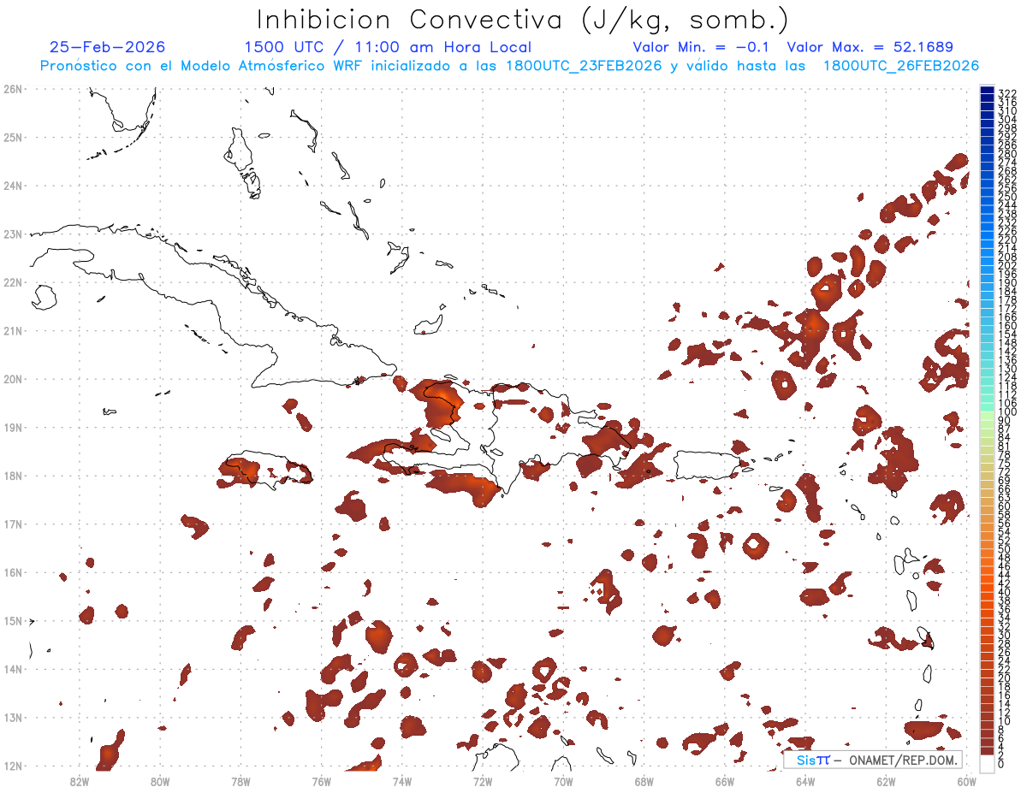Click the '18N' latitude label
The image size is (1027, 793).
point(13,476)
